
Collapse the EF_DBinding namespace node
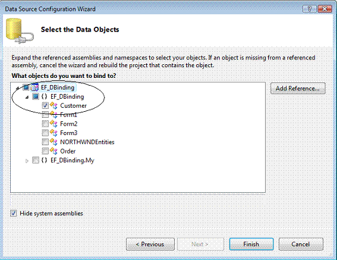(27, 98)
